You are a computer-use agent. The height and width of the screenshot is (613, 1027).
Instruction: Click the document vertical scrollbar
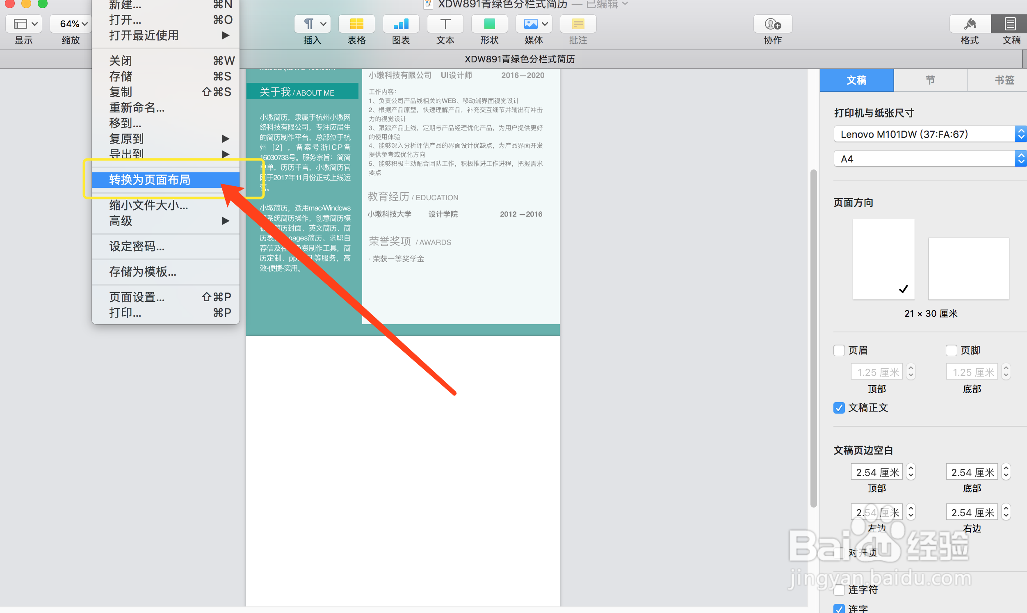(x=813, y=338)
